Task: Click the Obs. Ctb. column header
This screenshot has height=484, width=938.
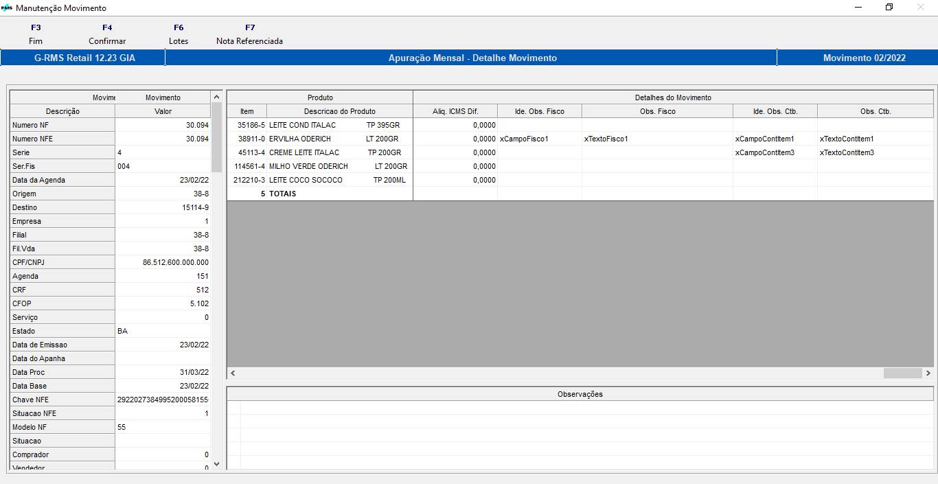Action: point(876,111)
